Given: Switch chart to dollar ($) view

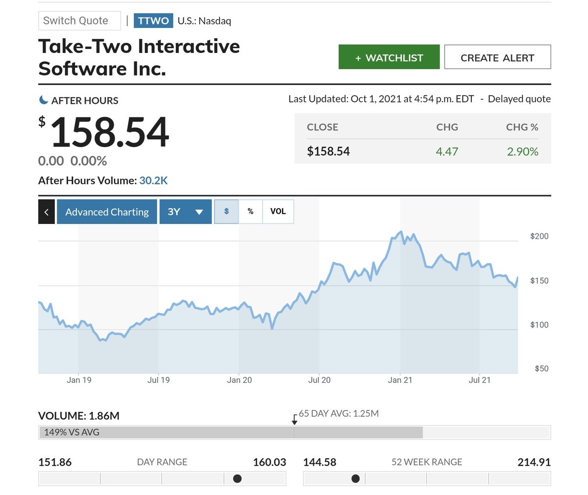Looking at the screenshot, I should pyautogui.click(x=226, y=211).
